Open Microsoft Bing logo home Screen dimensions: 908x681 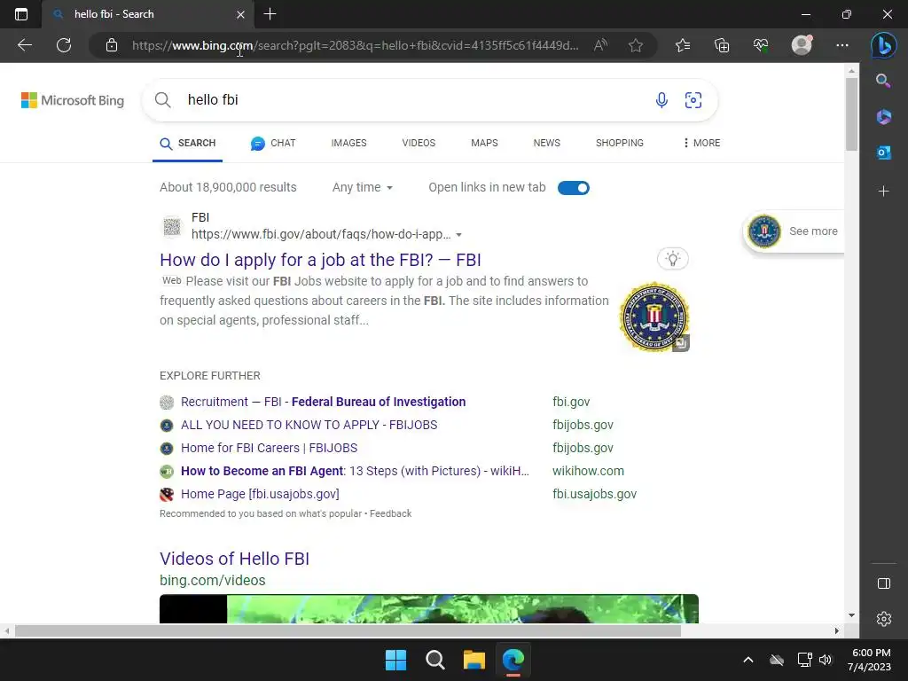point(73,100)
